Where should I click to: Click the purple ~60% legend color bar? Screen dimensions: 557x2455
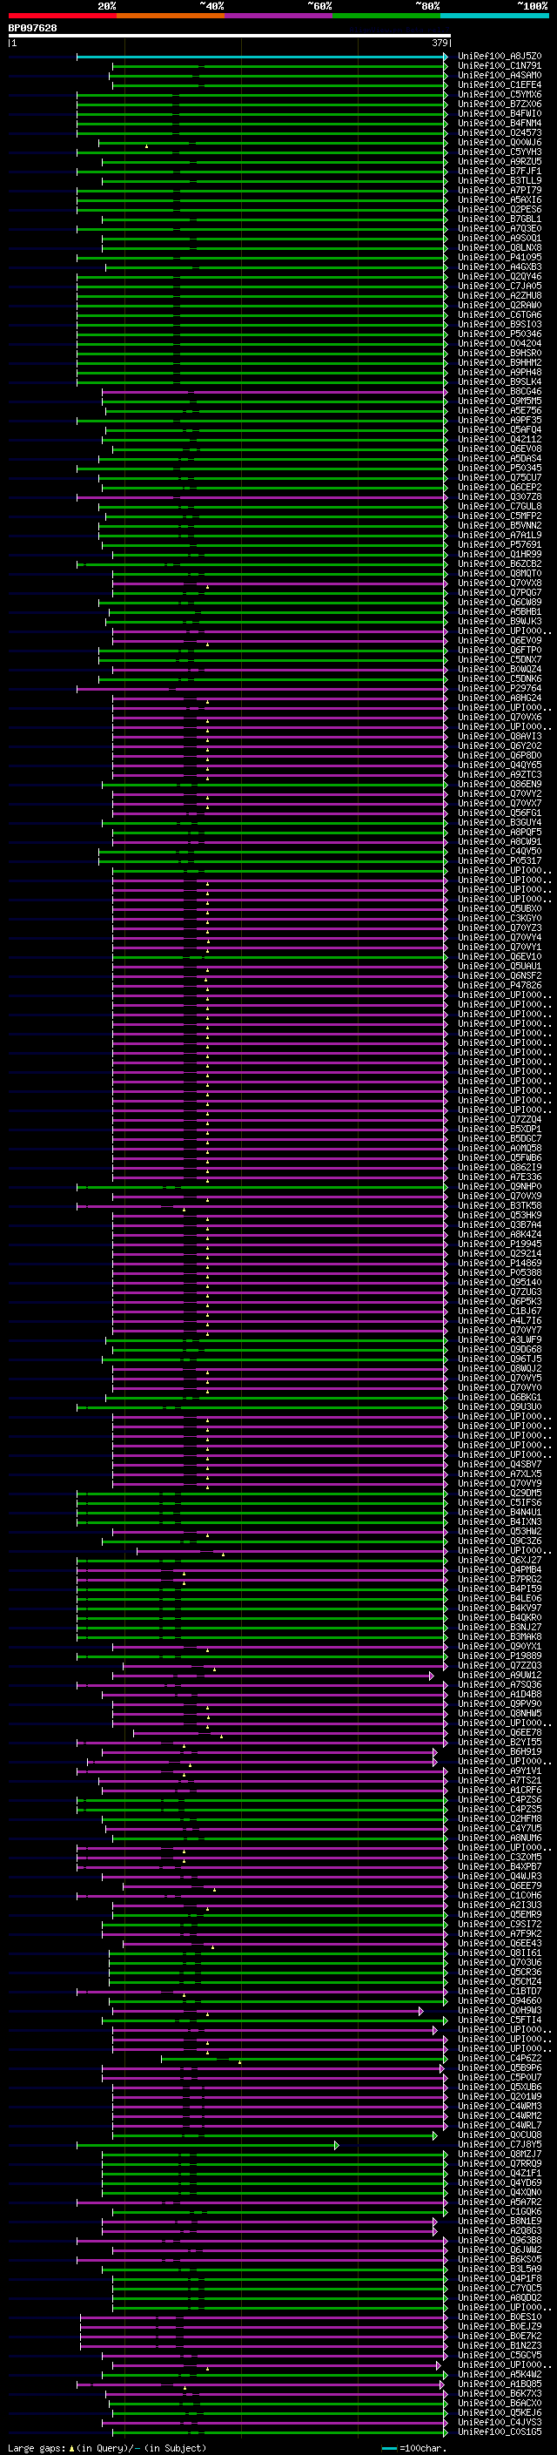(278, 16)
